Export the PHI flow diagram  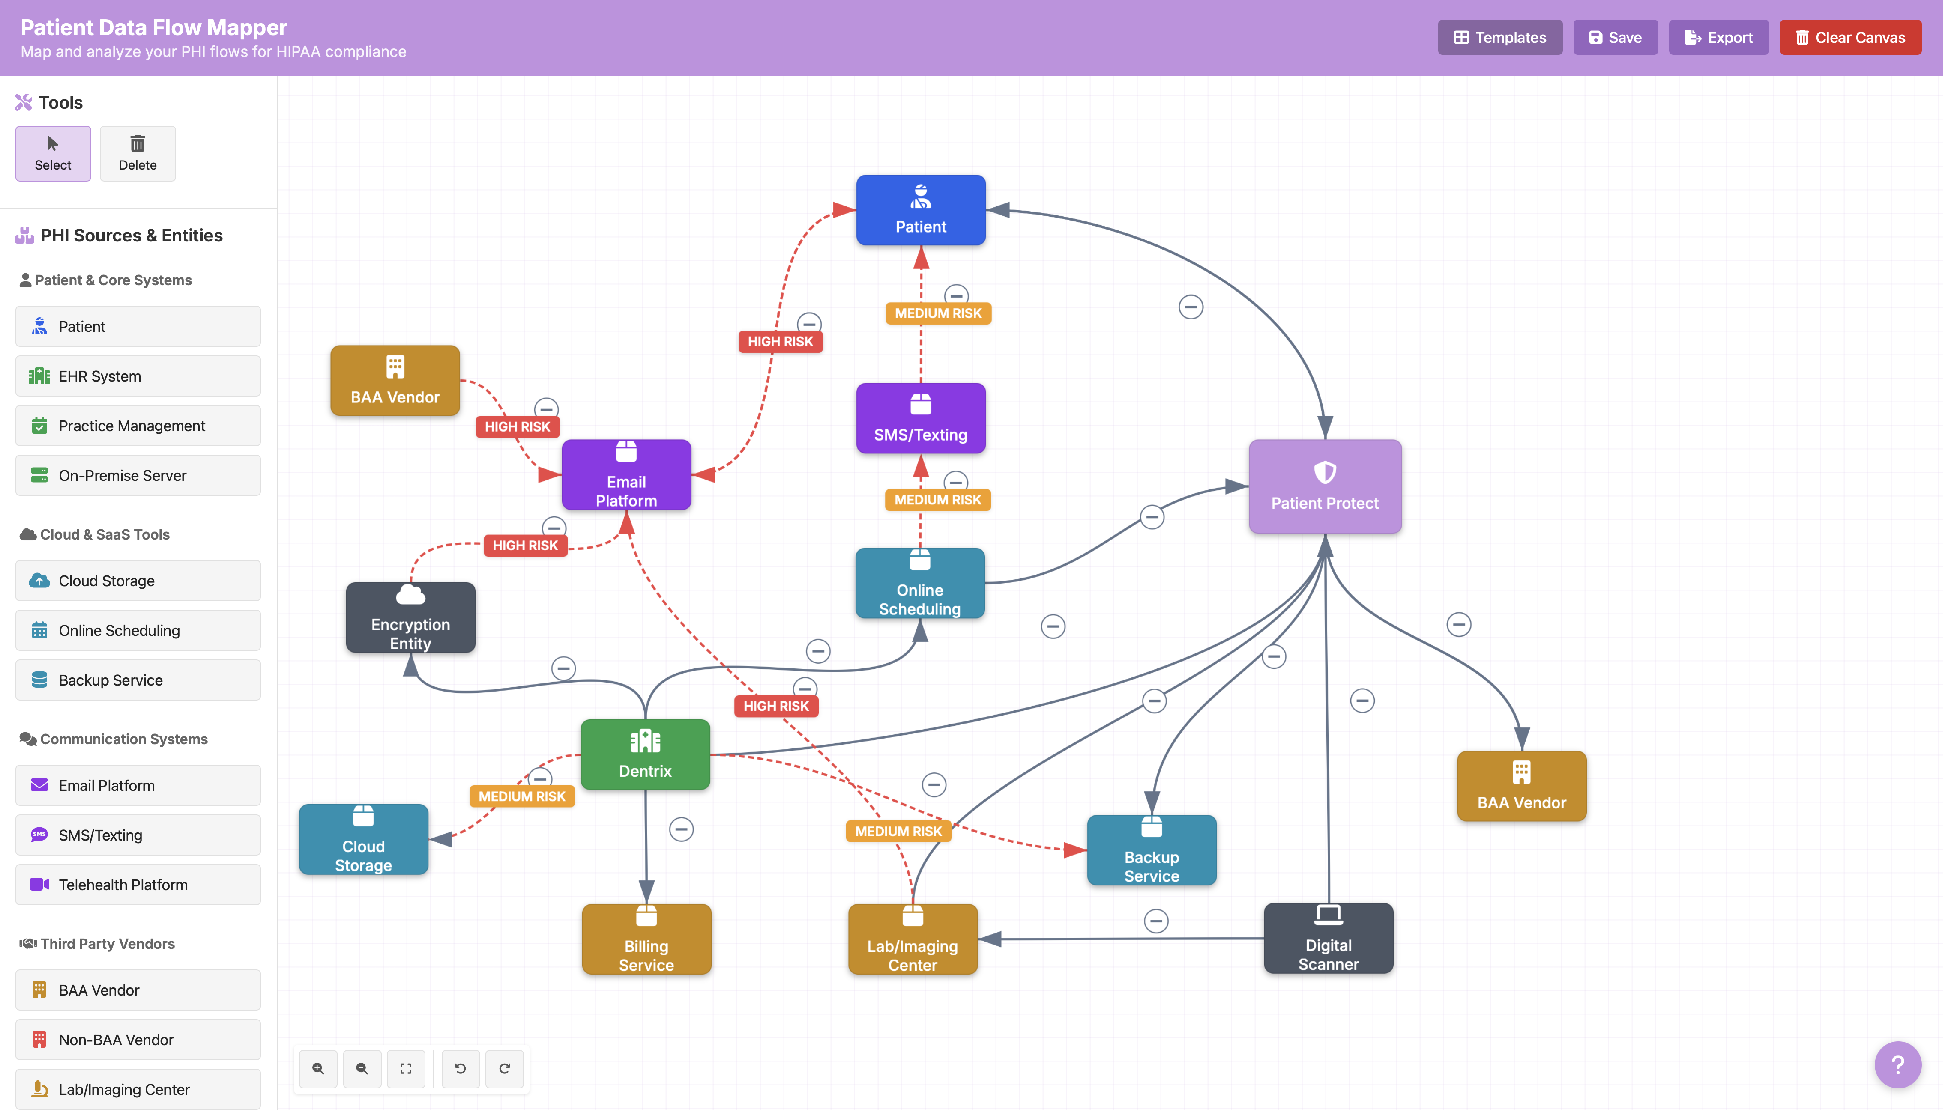(1718, 37)
